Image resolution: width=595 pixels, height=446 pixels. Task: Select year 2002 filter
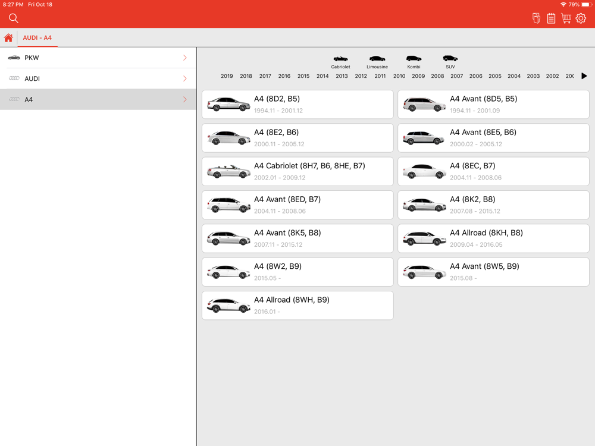[x=553, y=76]
